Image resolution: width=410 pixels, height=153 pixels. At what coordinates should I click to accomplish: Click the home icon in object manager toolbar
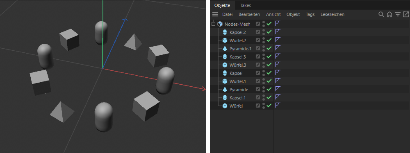[x=389, y=14]
